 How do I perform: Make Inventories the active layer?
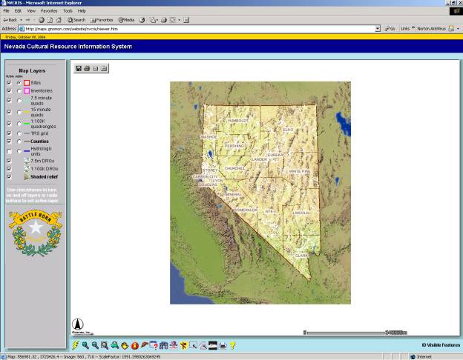click(19, 91)
